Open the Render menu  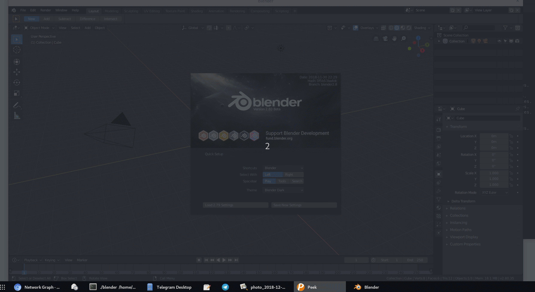click(46, 10)
